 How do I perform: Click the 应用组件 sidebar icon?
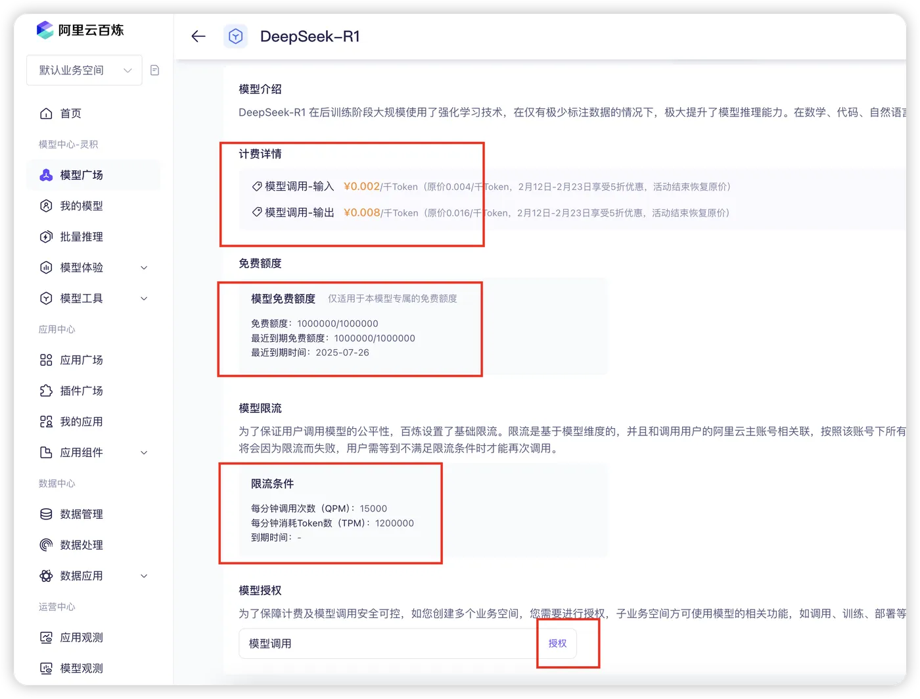point(46,452)
